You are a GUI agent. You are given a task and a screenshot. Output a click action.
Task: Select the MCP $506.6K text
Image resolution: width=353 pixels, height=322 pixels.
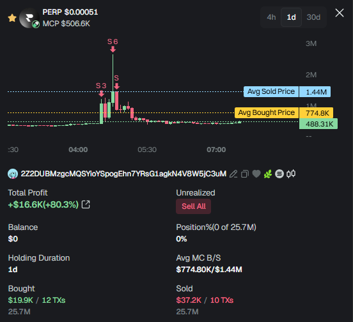(x=67, y=24)
